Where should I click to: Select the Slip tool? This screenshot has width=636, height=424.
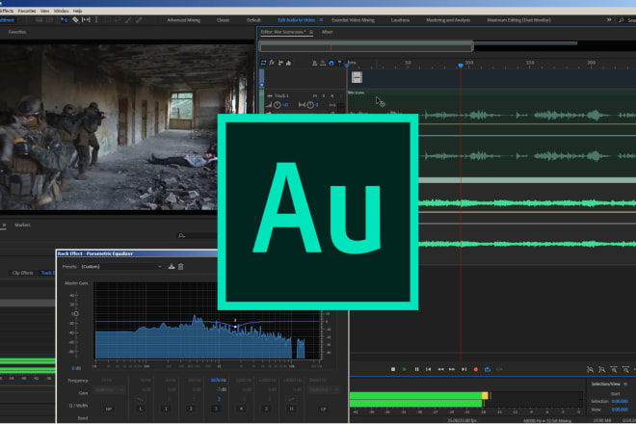pos(86,20)
